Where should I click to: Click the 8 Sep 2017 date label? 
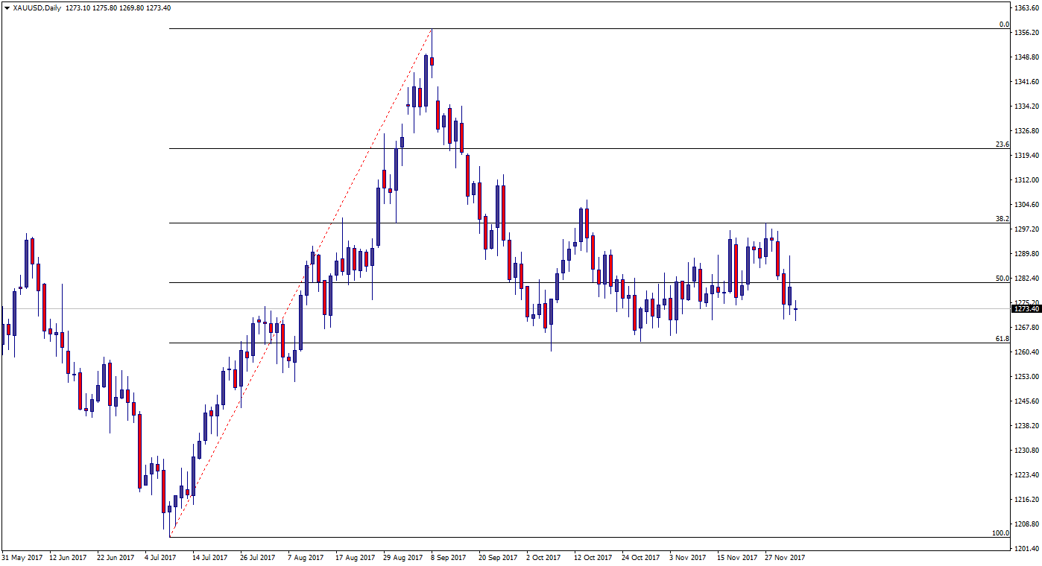coord(448,557)
